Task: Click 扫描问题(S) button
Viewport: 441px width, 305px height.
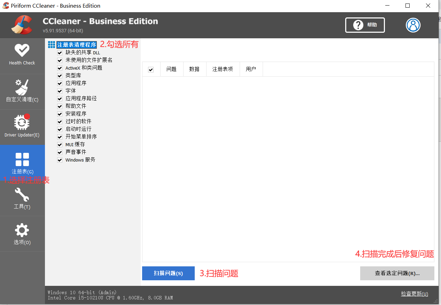Action: [x=168, y=273]
